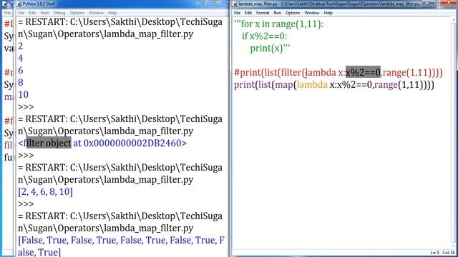Click highlighted 'filter object' text in shell
Viewport: 458px width, 257px height.
click(x=49, y=143)
